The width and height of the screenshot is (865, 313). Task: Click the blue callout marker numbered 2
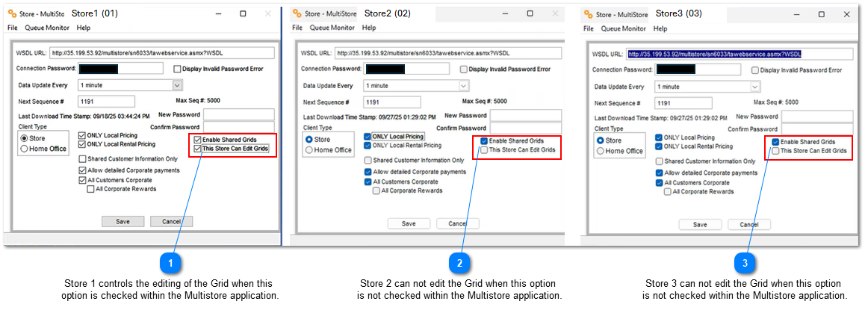pos(459,263)
